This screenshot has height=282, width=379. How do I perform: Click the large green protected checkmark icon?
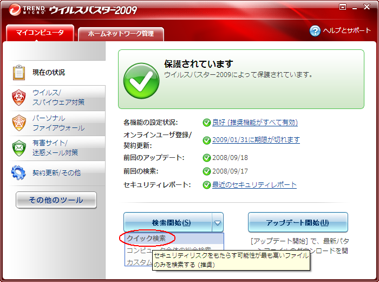point(141,81)
